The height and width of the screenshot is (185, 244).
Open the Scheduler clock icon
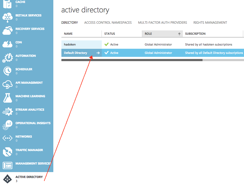(x=7, y=71)
